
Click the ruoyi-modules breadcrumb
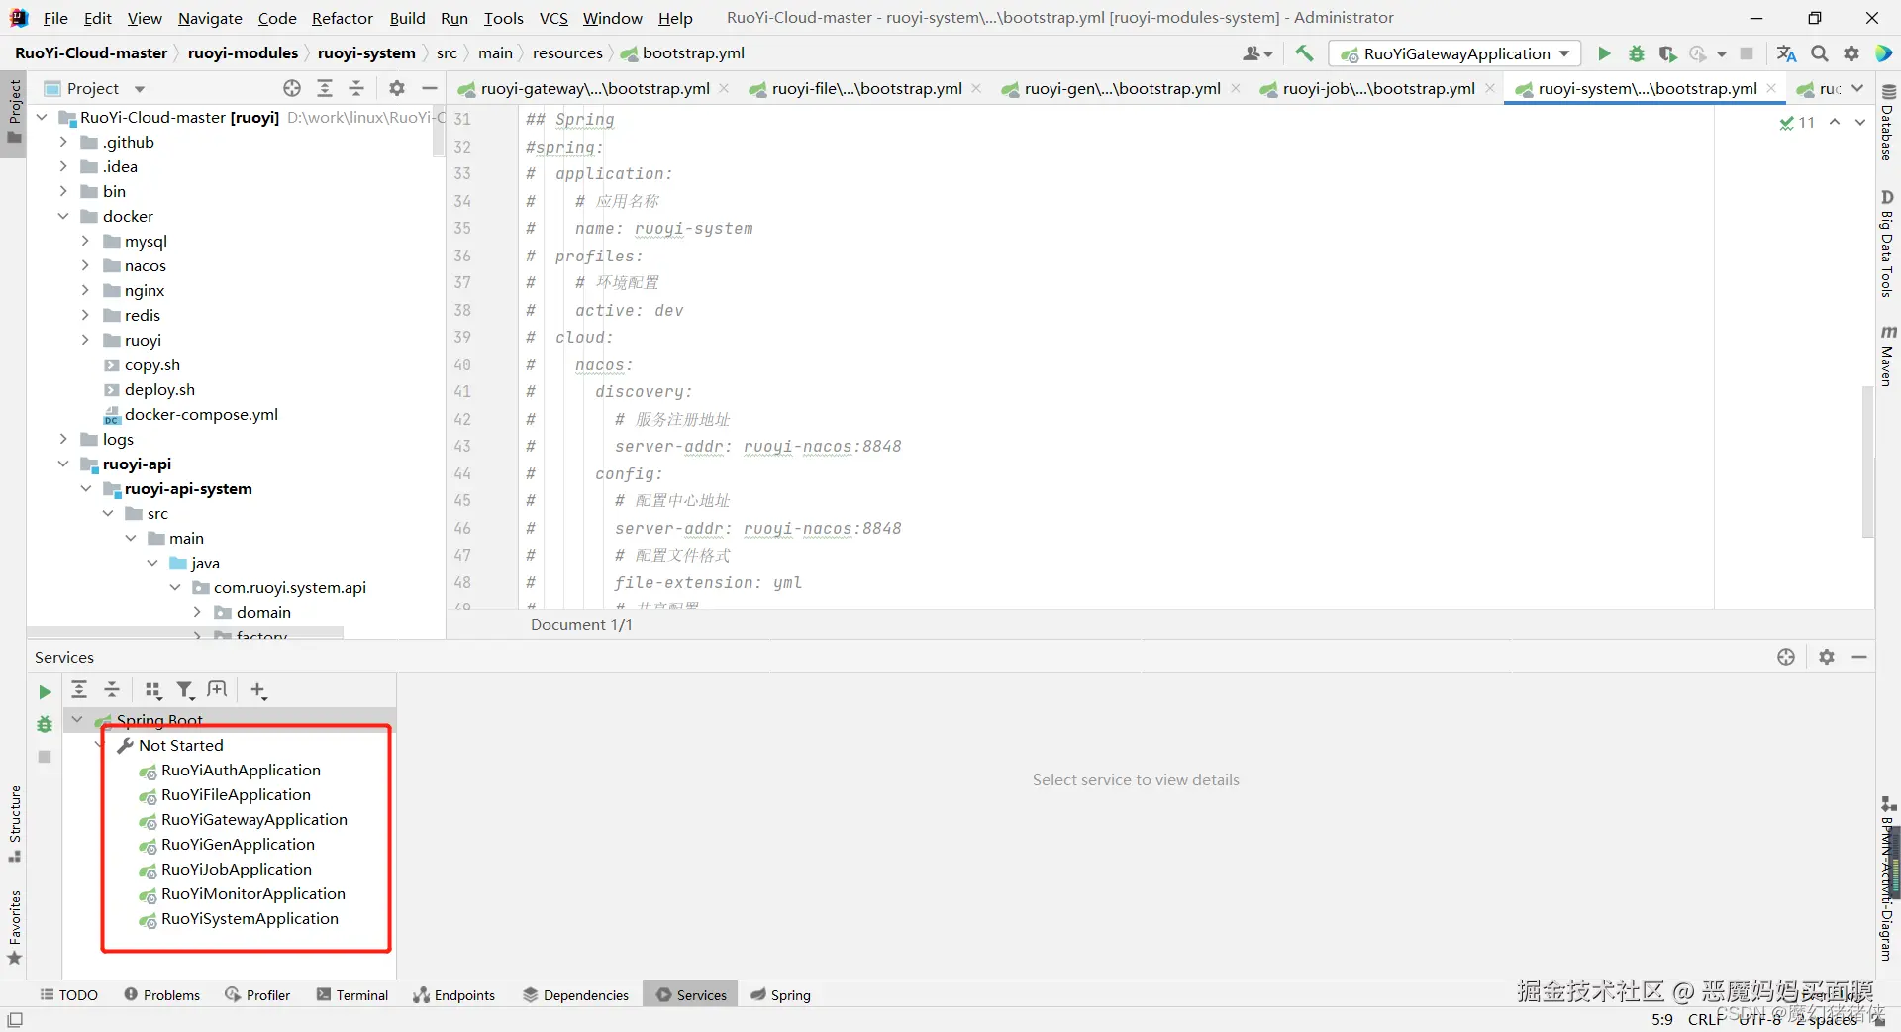(x=243, y=53)
